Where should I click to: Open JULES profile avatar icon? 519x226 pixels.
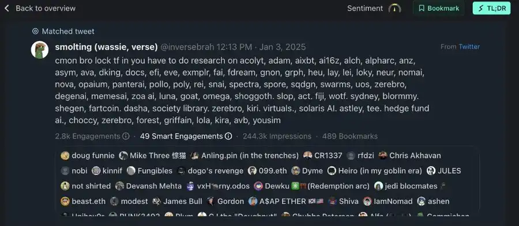(x=431, y=171)
